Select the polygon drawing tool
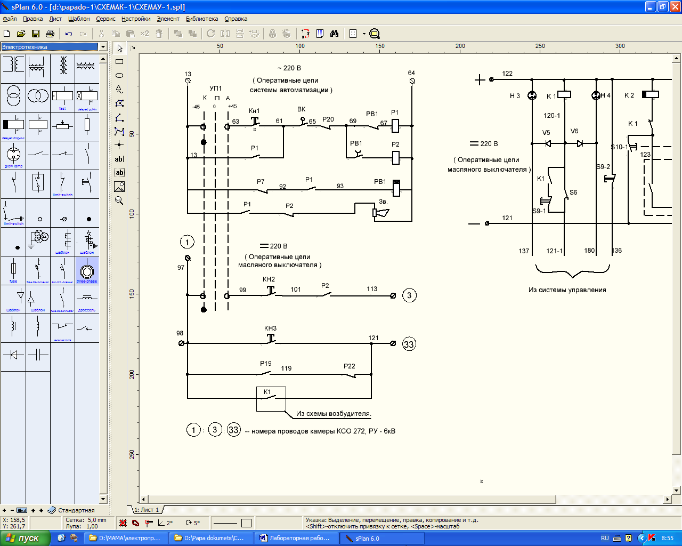This screenshot has height=546, width=682. tap(119, 103)
